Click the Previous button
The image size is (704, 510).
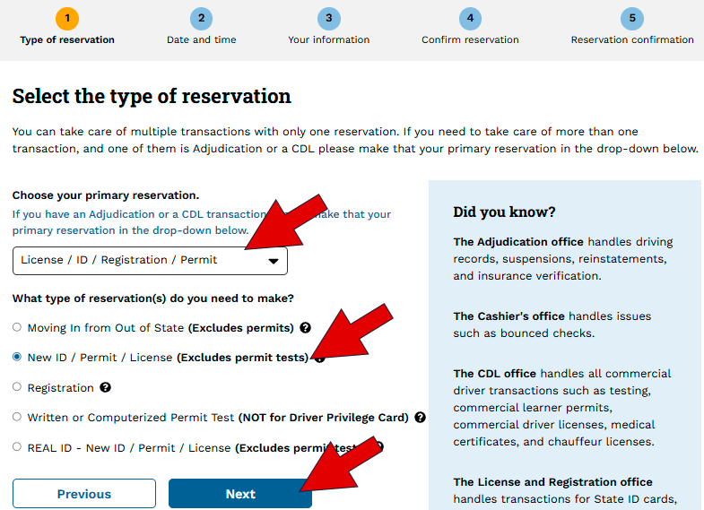tap(84, 493)
